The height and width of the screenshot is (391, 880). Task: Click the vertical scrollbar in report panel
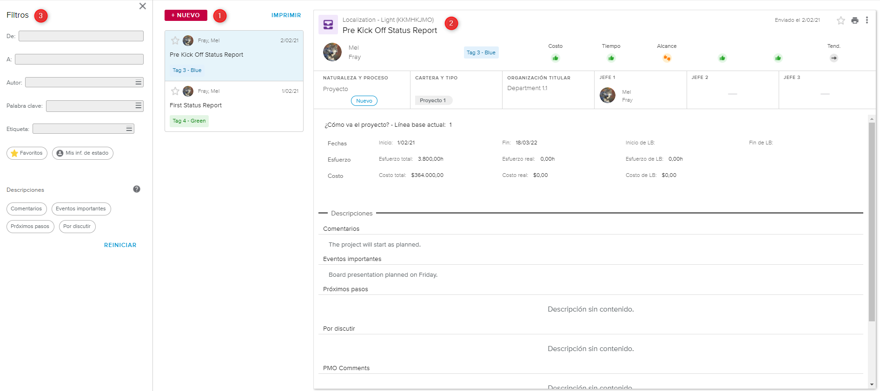(x=872, y=222)
